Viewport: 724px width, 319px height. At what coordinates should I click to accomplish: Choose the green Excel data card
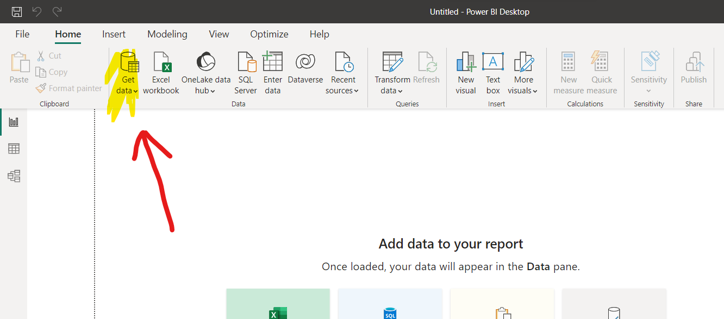(278, 304)
